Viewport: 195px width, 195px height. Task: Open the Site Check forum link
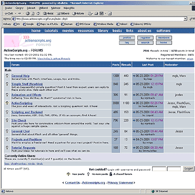19,120
